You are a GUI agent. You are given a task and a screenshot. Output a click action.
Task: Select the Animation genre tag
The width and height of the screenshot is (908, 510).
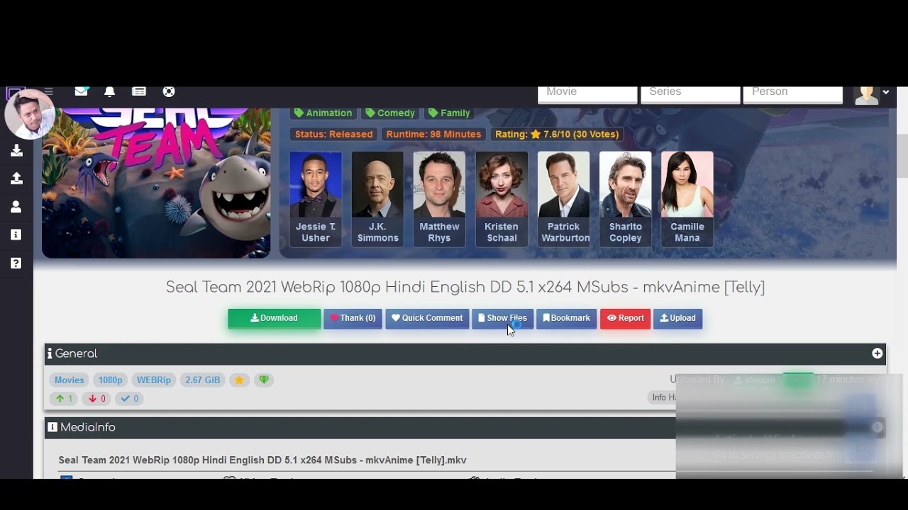(x=323, y=113)
